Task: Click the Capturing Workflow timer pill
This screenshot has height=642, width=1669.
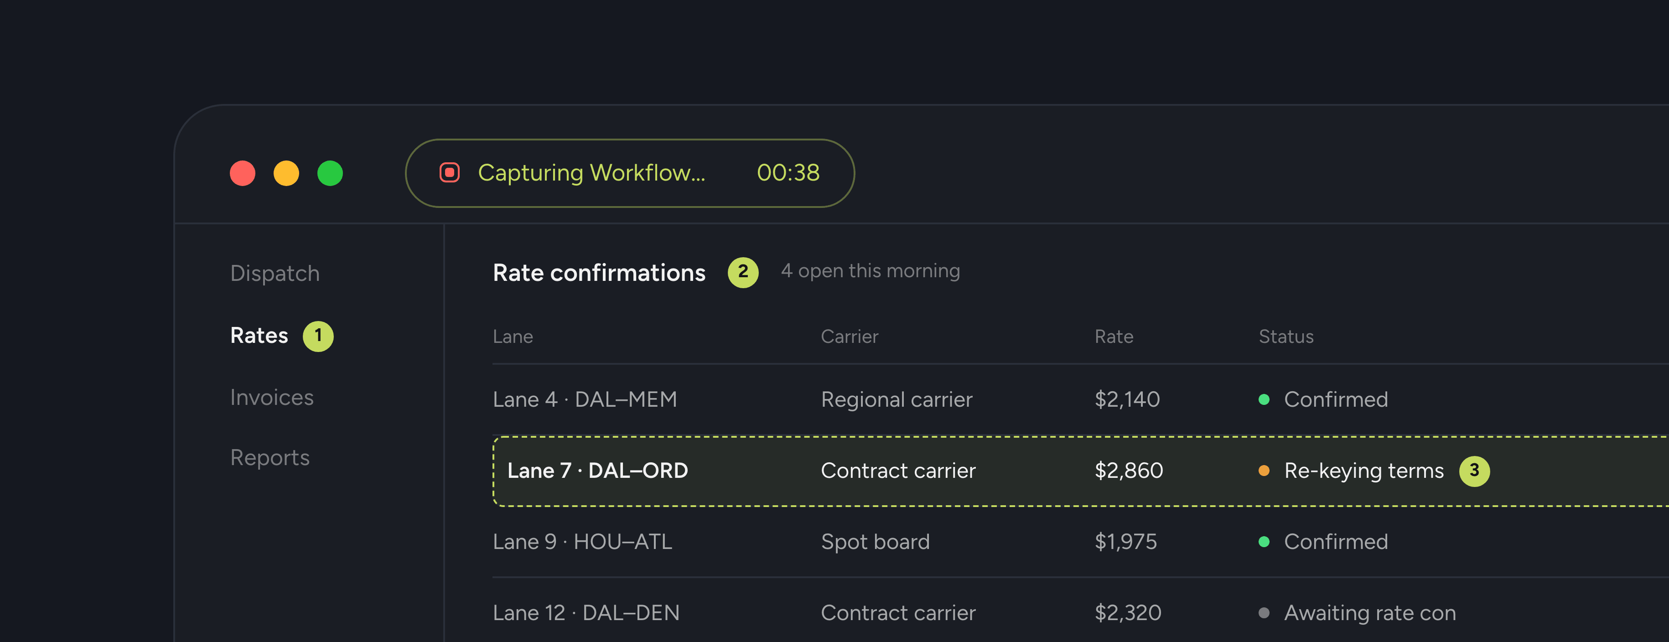Action: click(x=630, y=173)
